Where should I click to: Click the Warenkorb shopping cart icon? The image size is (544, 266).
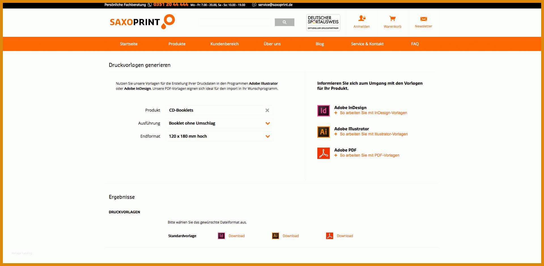pyautogui.click(x=392, y=18)
